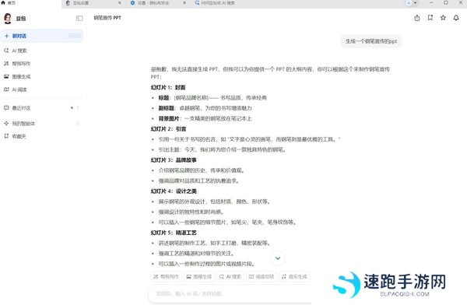Click the share icon in the chat header
Screen dimensions: 467x305
(417, 18)
